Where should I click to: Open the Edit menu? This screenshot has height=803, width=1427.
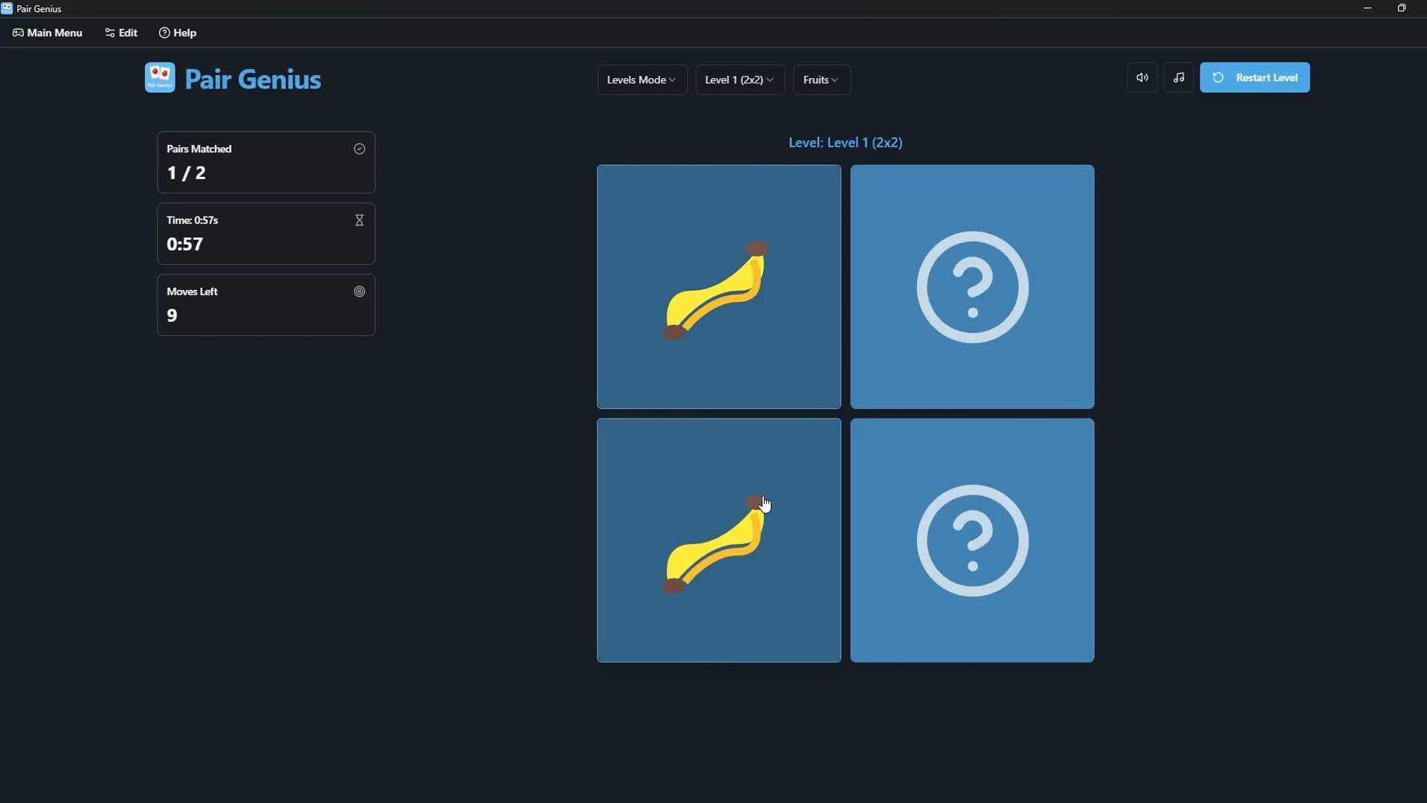(121, 33)
